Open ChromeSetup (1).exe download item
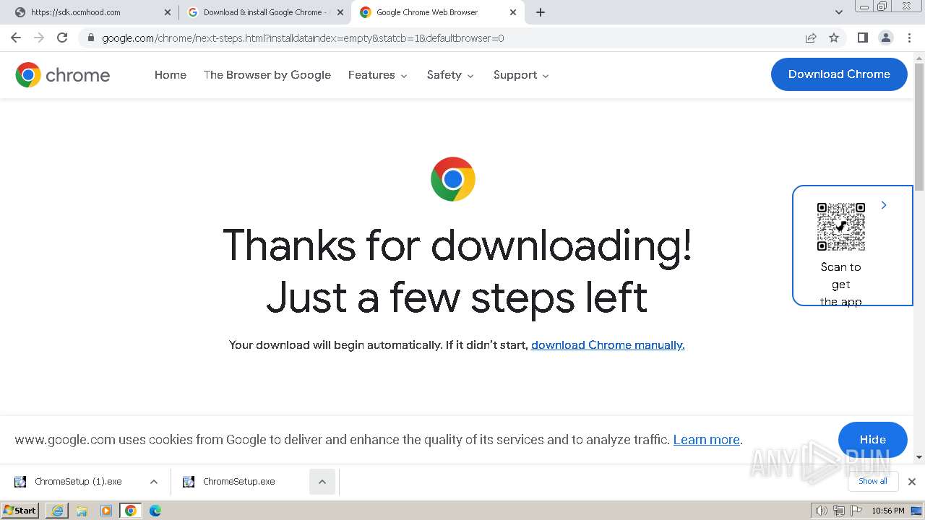 click(78, 482)
